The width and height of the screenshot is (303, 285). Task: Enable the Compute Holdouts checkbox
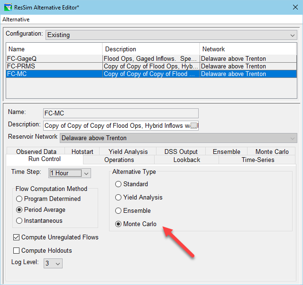point(17,250)
